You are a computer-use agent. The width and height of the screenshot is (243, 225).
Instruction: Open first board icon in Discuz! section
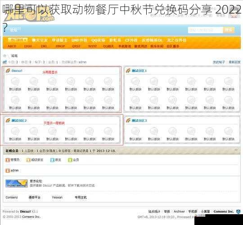point(15,81)
